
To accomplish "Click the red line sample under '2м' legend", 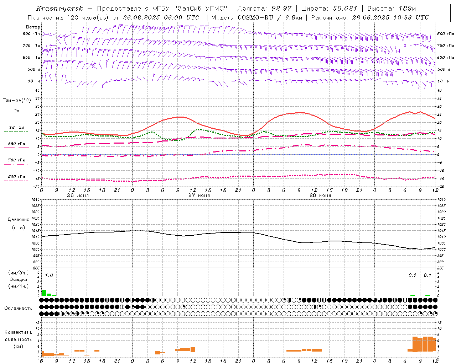I will pyautogui.click(x=16, y=115).
